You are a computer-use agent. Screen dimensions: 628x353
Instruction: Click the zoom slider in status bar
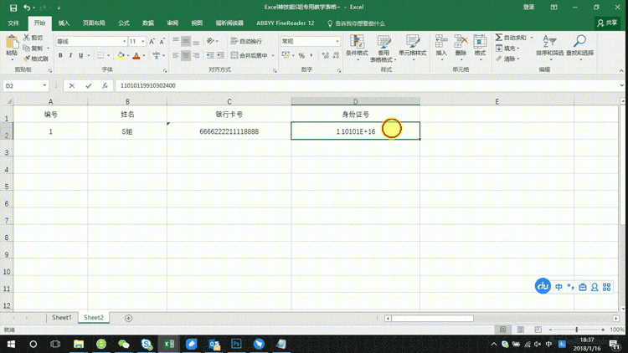(576, 330)
